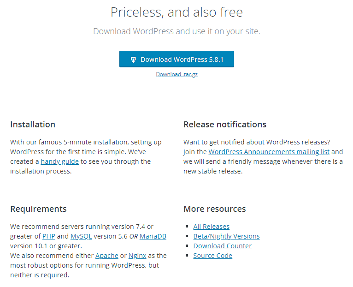Screen dimensions: 353x287
Task: Click the Requirements section heading
Action: click(x=38, y=209)
